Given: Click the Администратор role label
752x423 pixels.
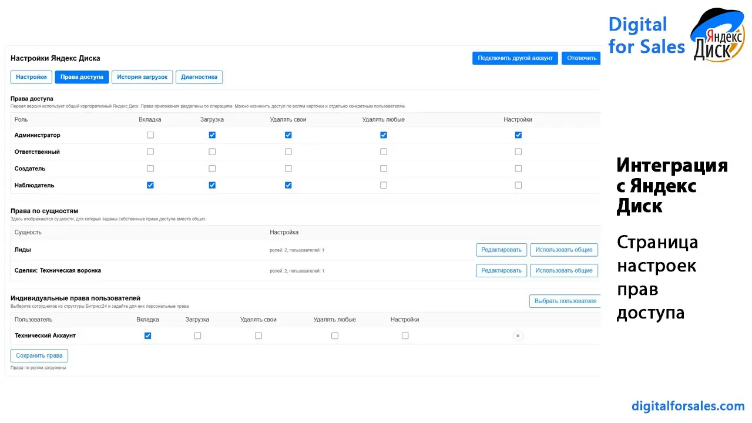Looking at the screenshot, I should tap(37, 135).
